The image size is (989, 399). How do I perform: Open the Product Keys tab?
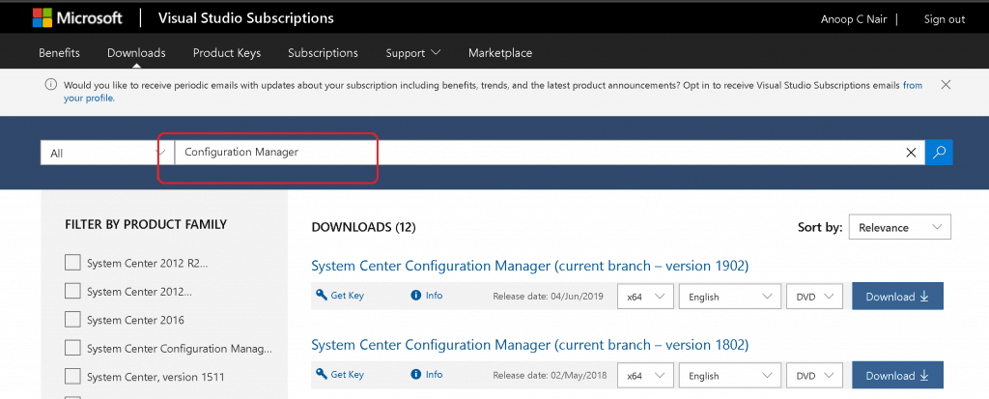coord(226,53)
